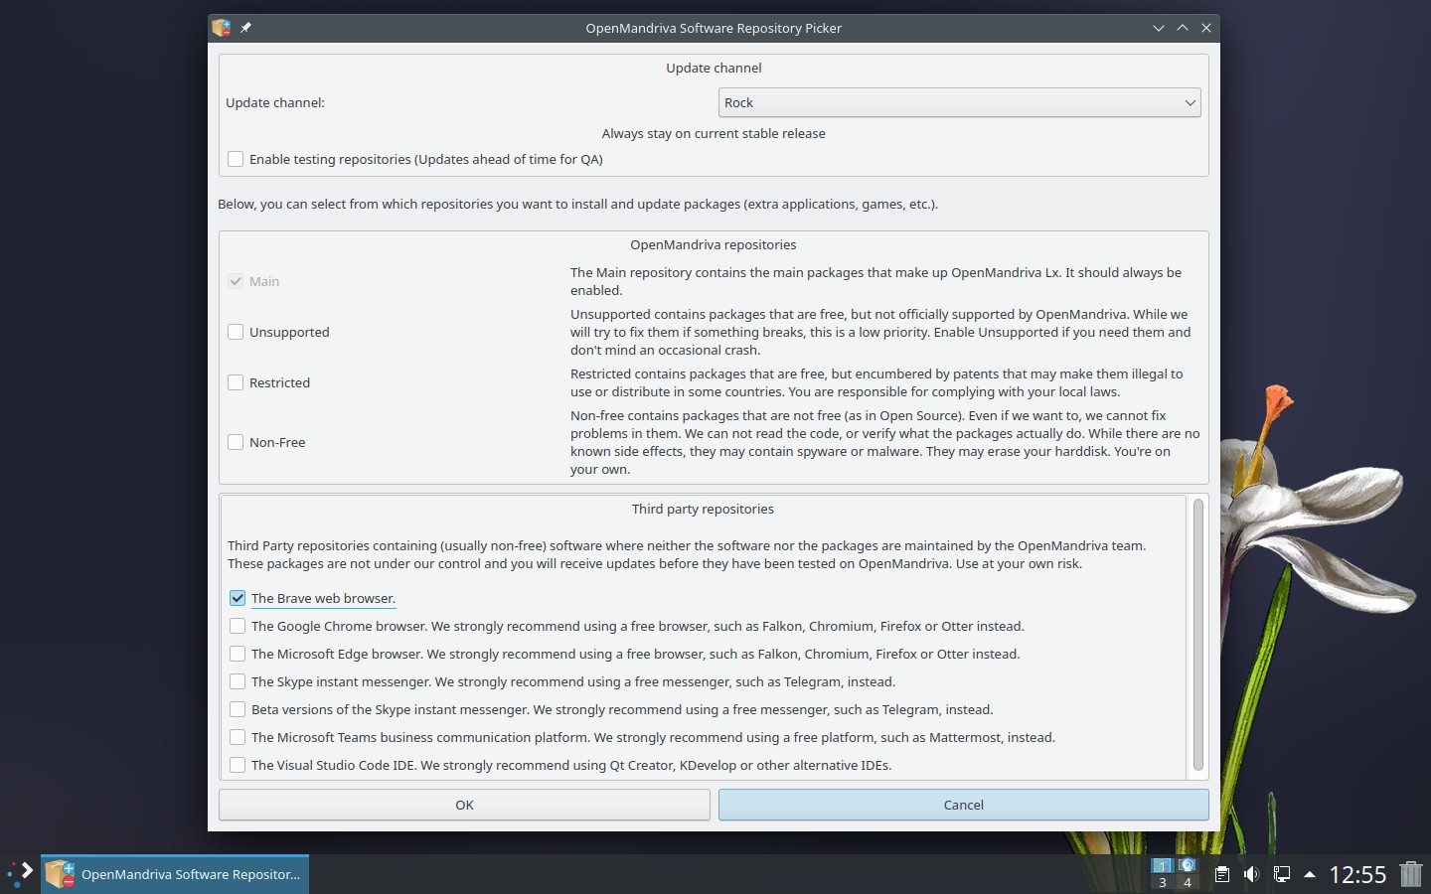Image resolution: width=1431 pixels, height=894 pixels.
Task: Click the Cancel button
Action: (x=963, y=805)
